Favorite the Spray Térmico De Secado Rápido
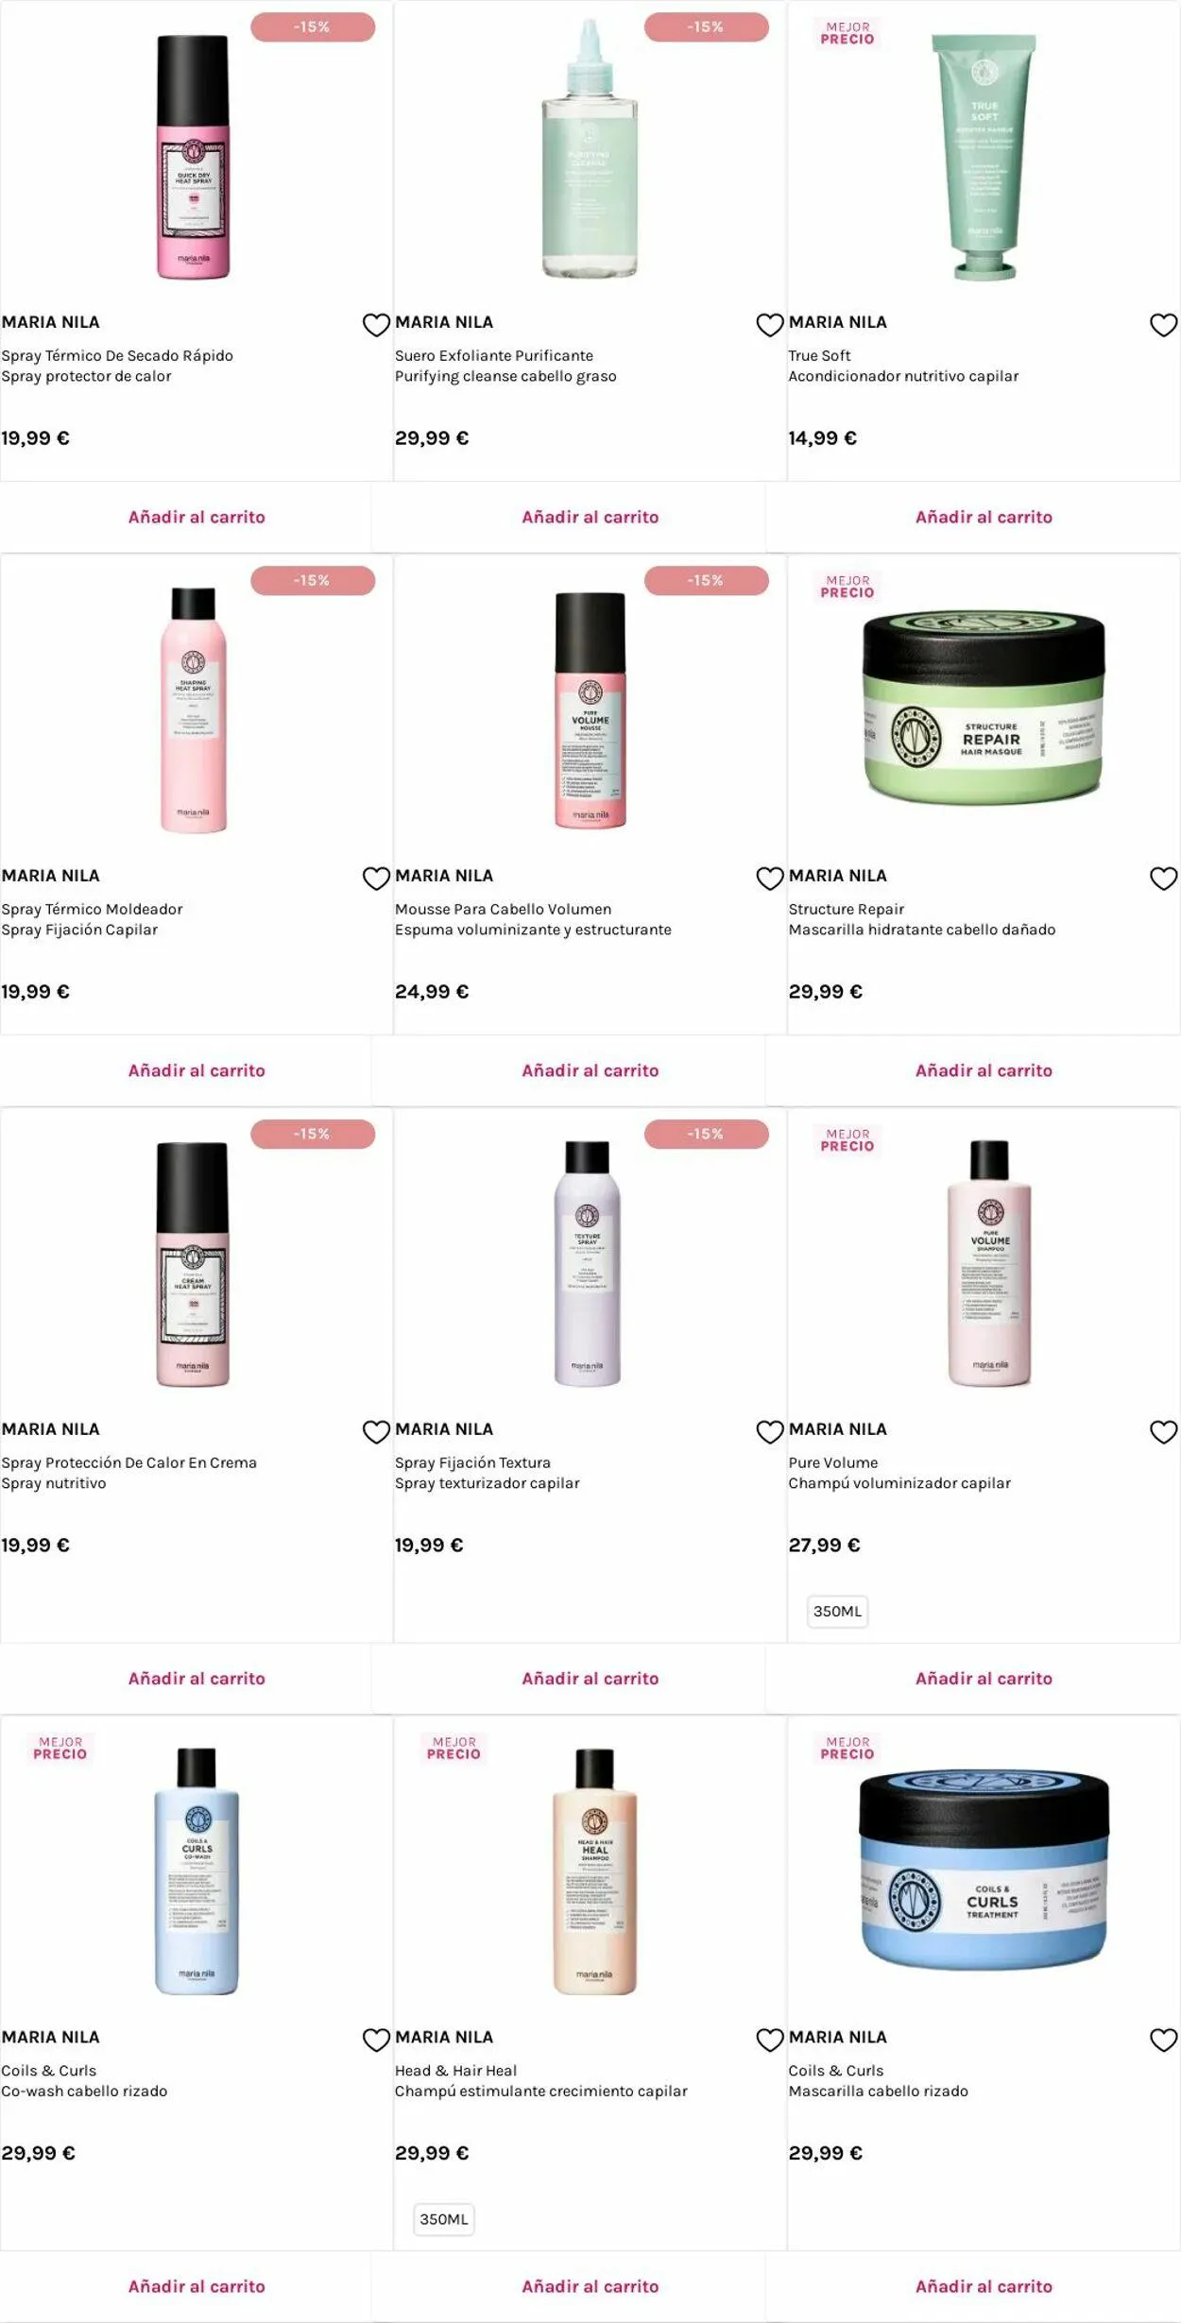This screenshot has width=1181, height=2323. (376, 325)
